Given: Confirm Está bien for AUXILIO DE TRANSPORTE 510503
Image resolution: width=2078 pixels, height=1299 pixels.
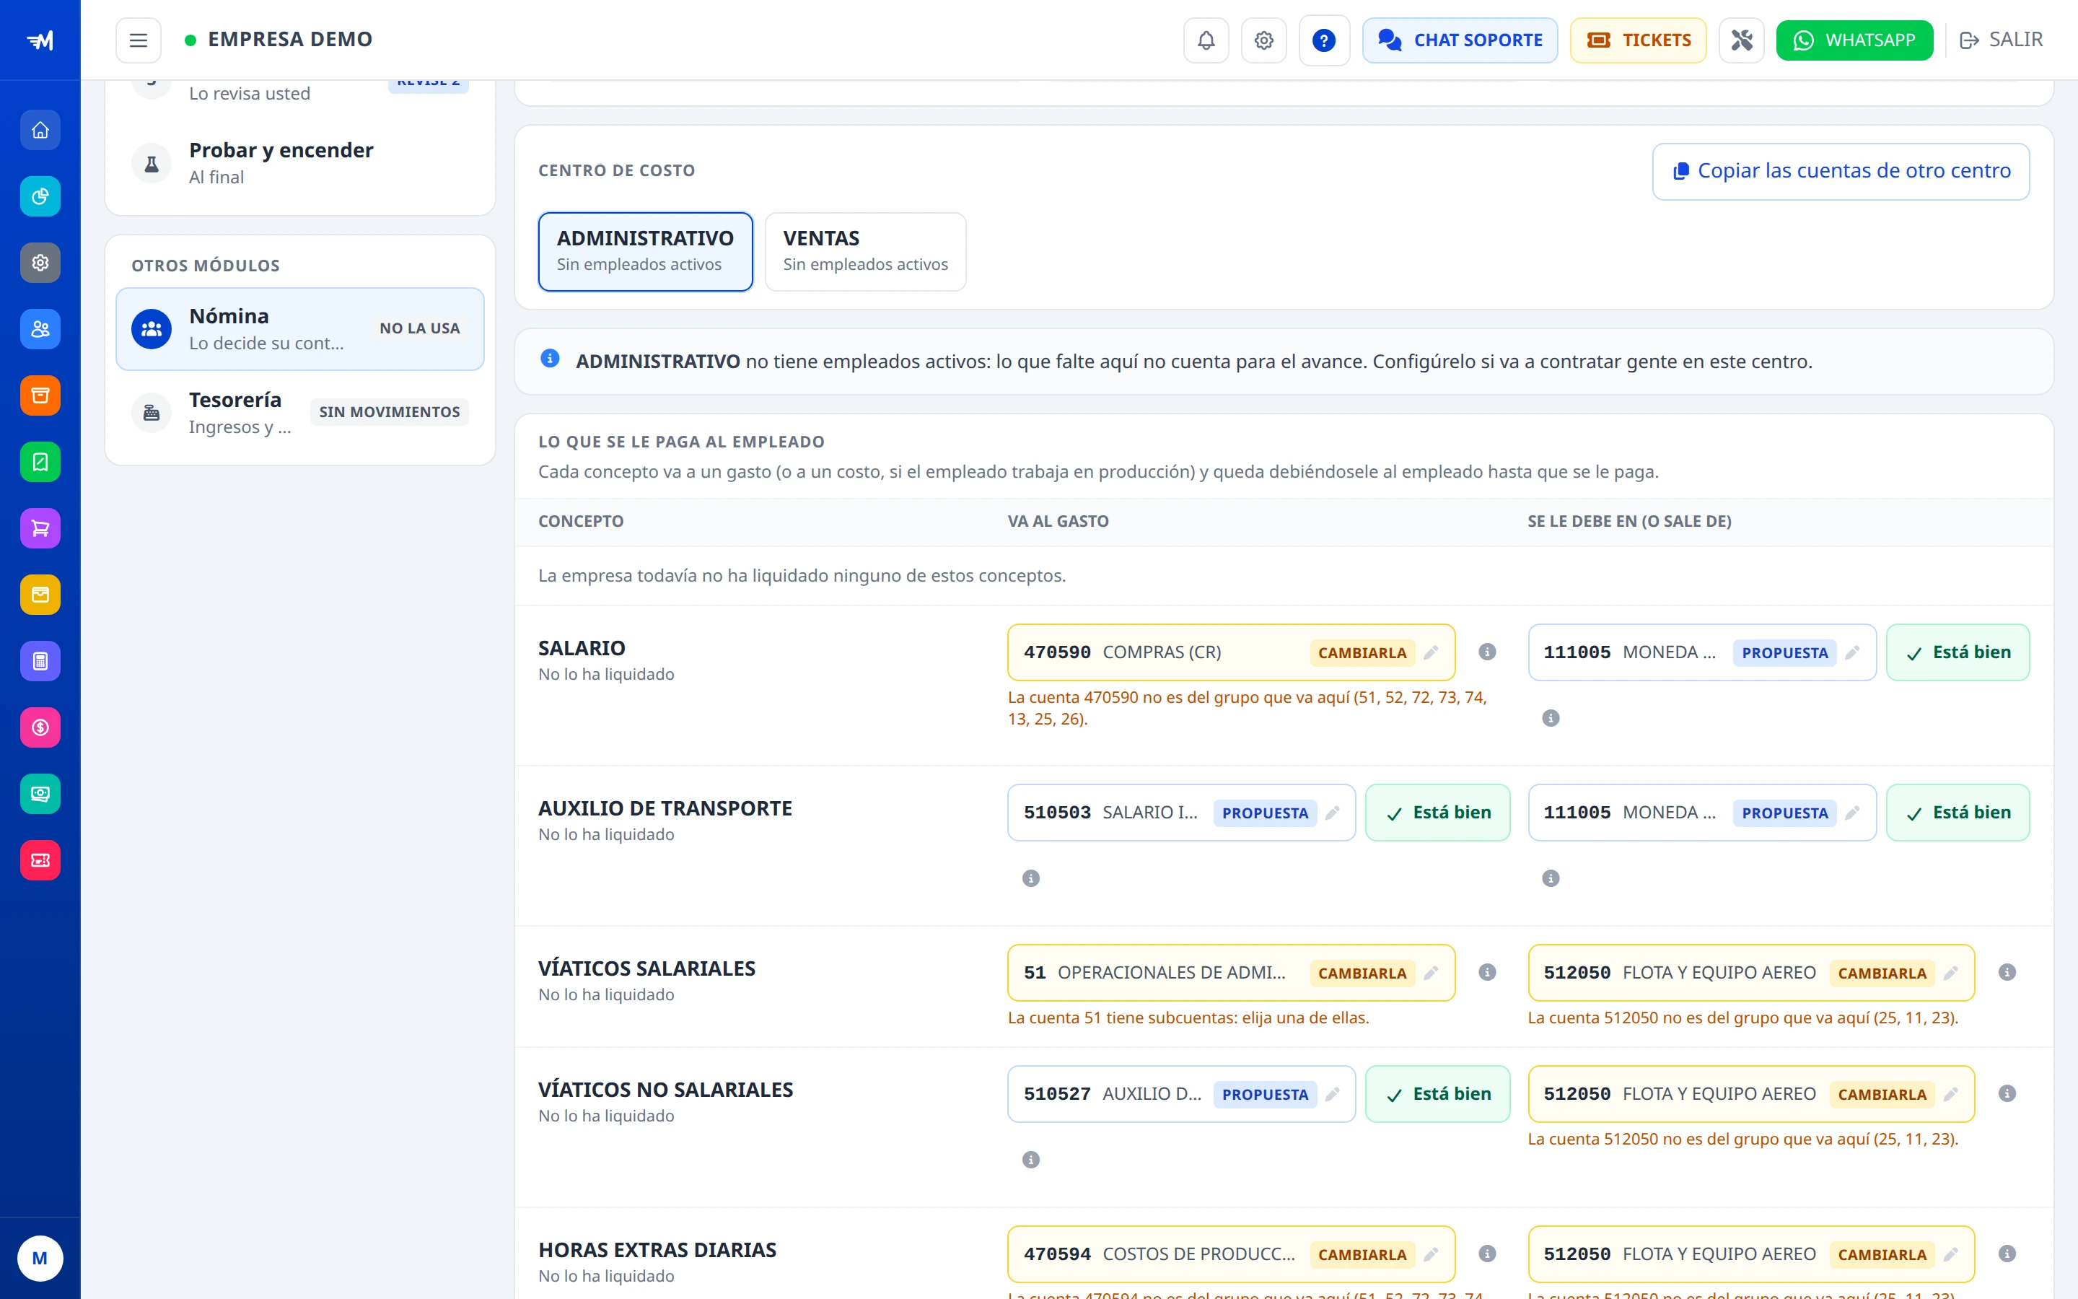Looking at the screenshot, I should (1437, 813).
